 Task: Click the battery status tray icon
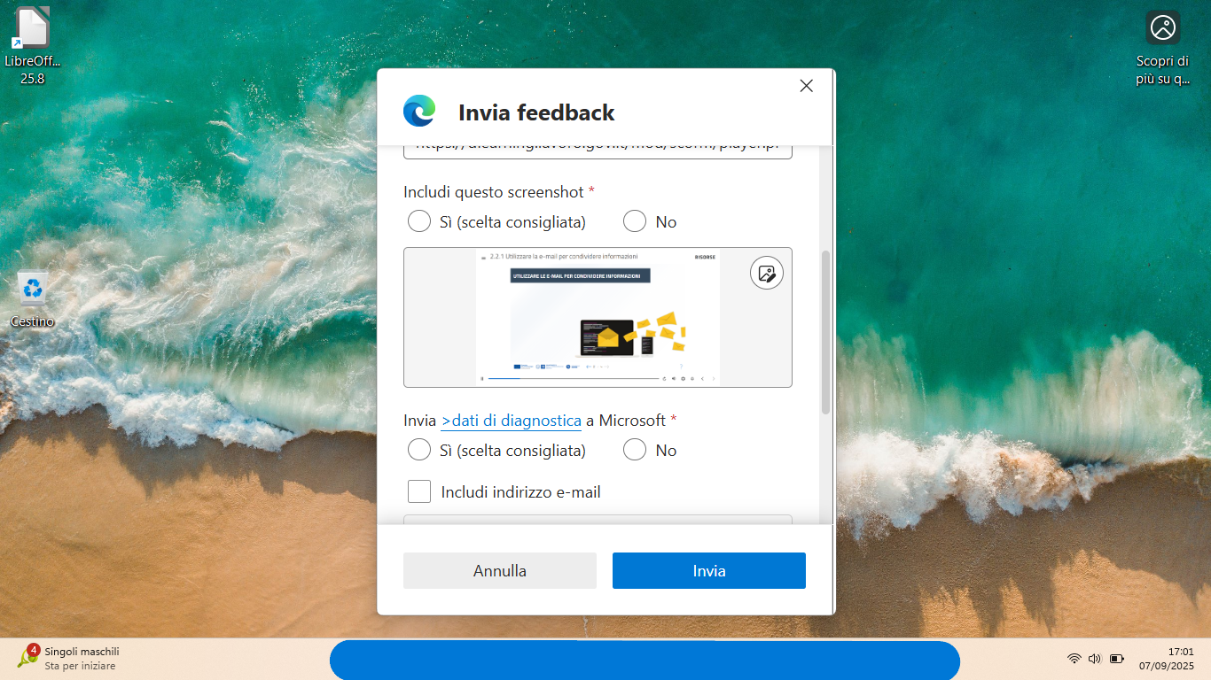[1117, 659]
